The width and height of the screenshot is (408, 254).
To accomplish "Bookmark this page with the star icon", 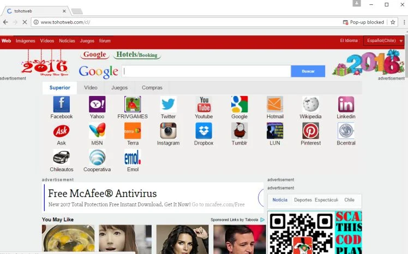I will click(393, 22).
